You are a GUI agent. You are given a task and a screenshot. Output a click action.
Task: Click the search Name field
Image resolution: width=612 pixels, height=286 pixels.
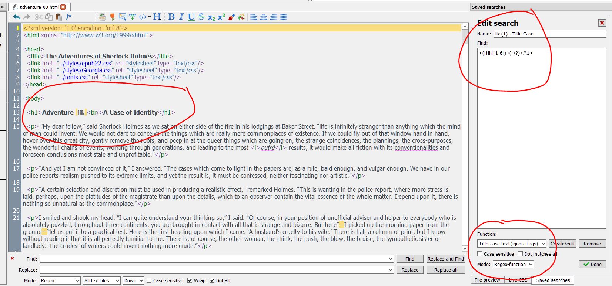[x=550, y=34]
